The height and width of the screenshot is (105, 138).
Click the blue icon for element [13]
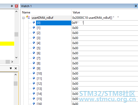pyautogui.click(x=34, y=88)
